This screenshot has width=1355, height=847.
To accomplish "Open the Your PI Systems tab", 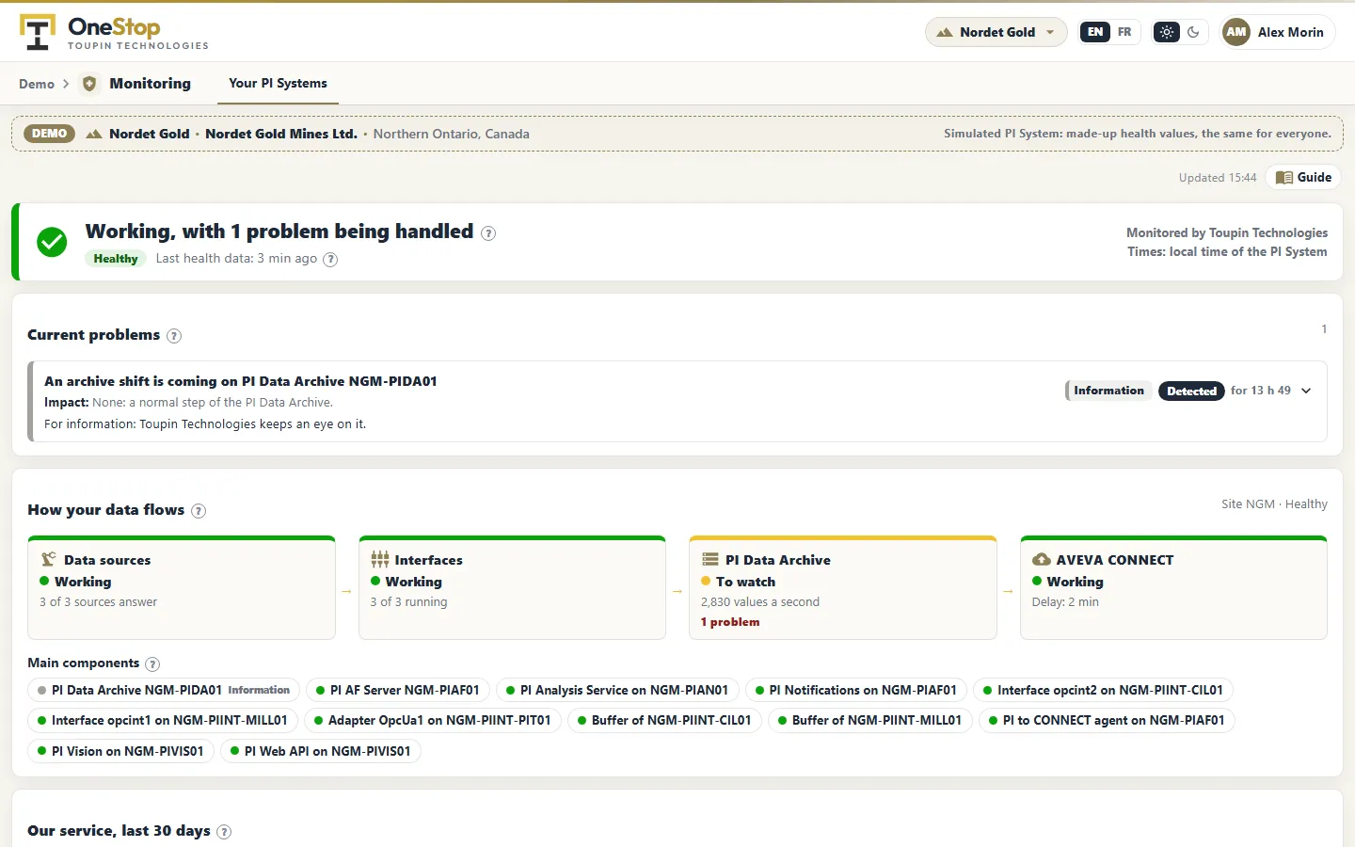I will pyautogui.click(x=278, y=84).
